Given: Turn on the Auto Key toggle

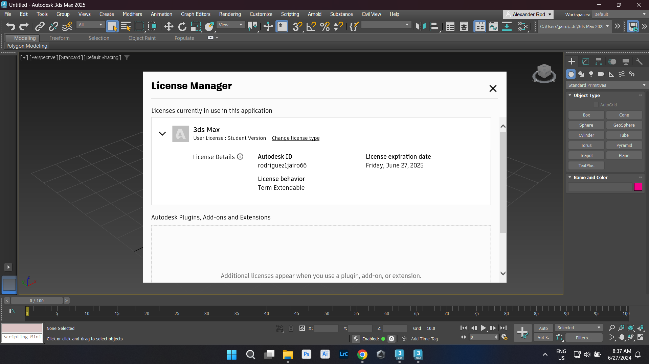Looking at the screenshot, I should tap(543, 328).
